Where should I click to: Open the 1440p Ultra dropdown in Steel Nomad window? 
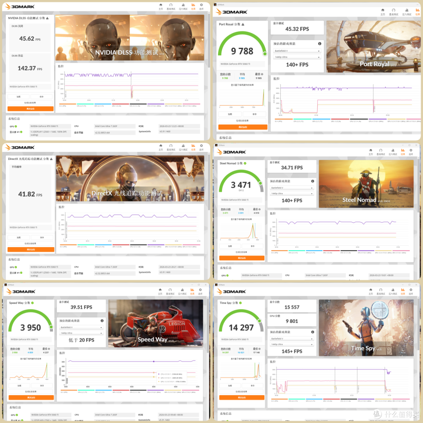click(292, 193)
